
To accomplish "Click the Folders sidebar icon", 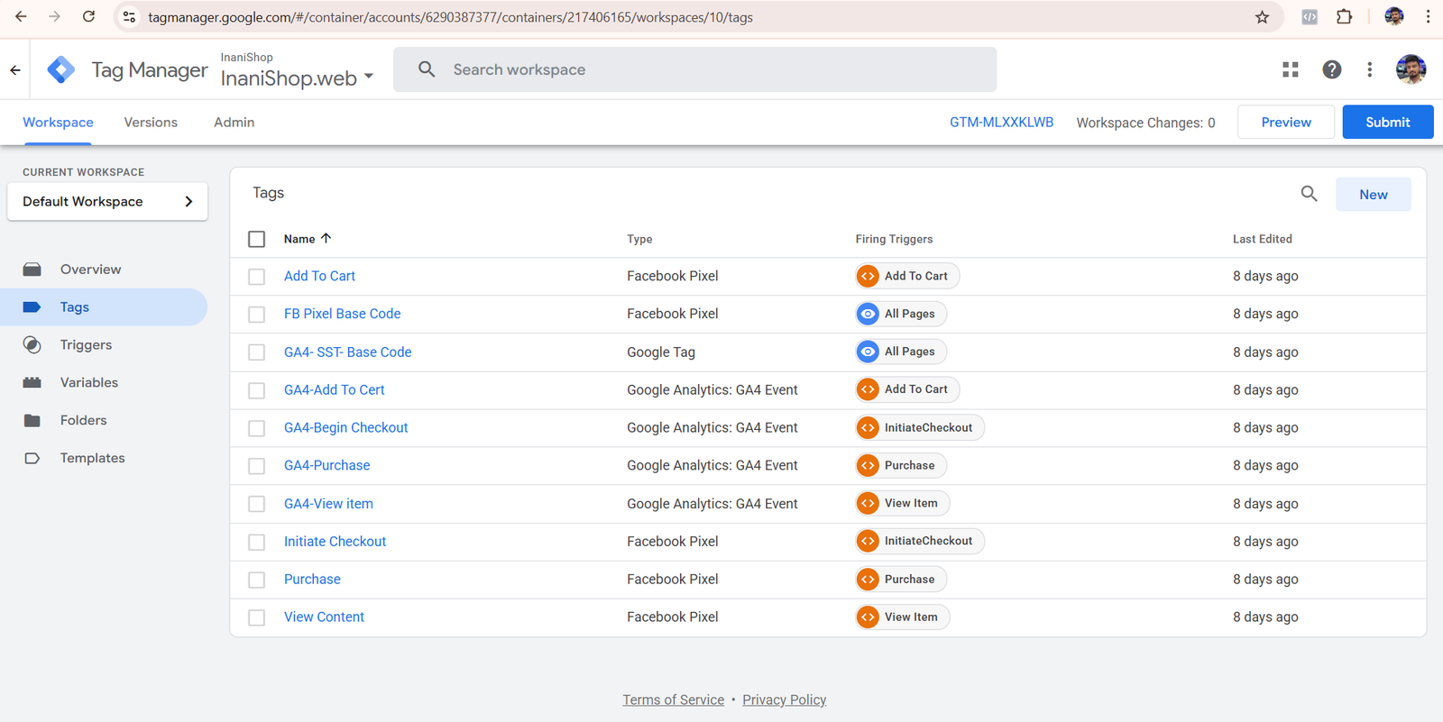I will pyautogui.click(x=32, y=421).
